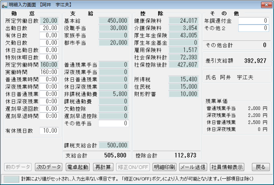Click the 普通残業時間 input field
The width and height of the screenshot is (274, 185).
pyautogui.click(x=49, y=79)
